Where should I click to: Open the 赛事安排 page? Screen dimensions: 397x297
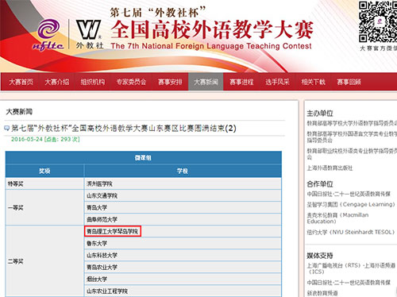(170, 82)
